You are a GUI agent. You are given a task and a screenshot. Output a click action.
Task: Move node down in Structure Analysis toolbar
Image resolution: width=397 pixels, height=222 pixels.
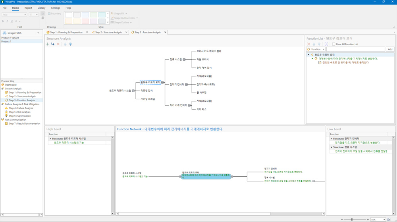(x=70, y=44)
